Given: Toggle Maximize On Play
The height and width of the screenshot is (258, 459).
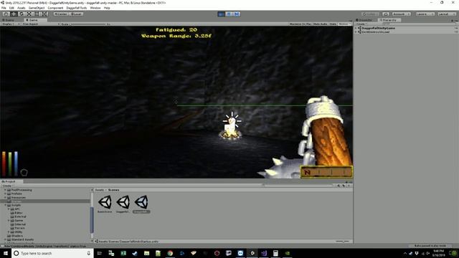Looking at the screenshot, I should point(301,24).
